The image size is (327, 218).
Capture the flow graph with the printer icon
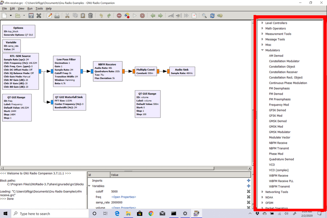click(57, 16)
